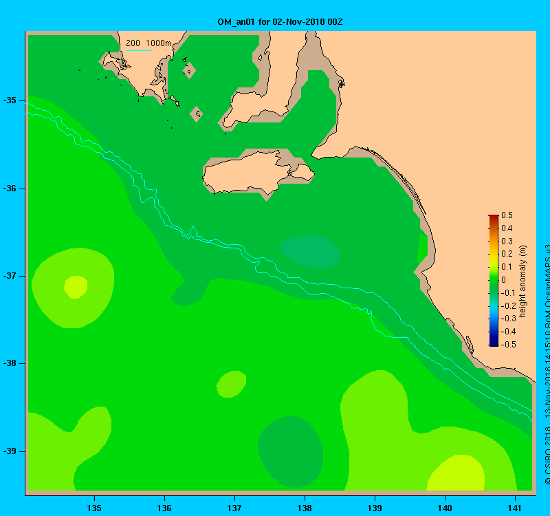The image size is (550, 516).
Task: Click the longitude label 135
Action: pos(94,508)
